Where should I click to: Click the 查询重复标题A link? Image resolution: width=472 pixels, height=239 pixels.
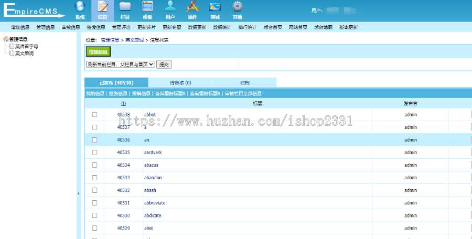pos(170,94)
